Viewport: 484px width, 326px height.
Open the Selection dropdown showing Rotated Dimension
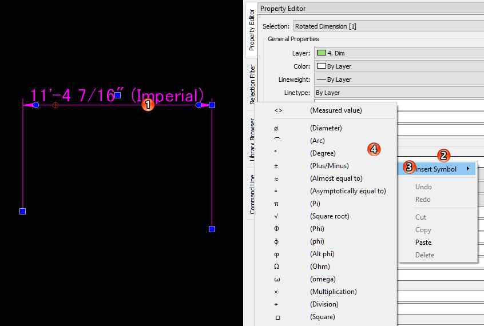tap(388, 26)
